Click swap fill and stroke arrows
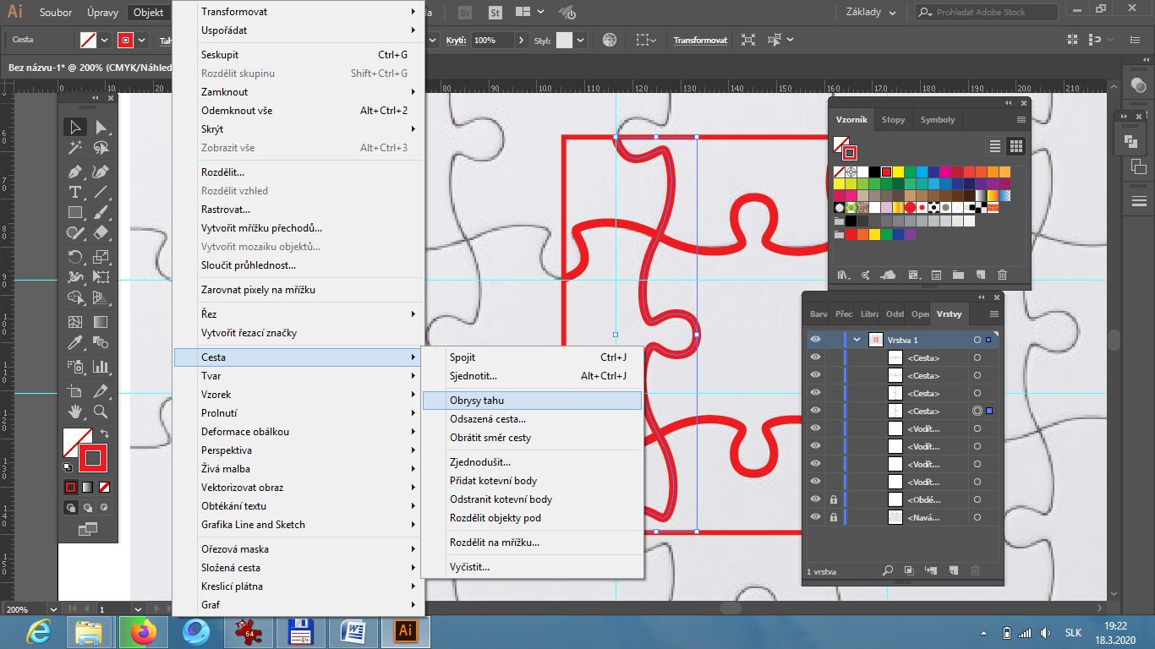1155x649 pixels. click(106, 434)
